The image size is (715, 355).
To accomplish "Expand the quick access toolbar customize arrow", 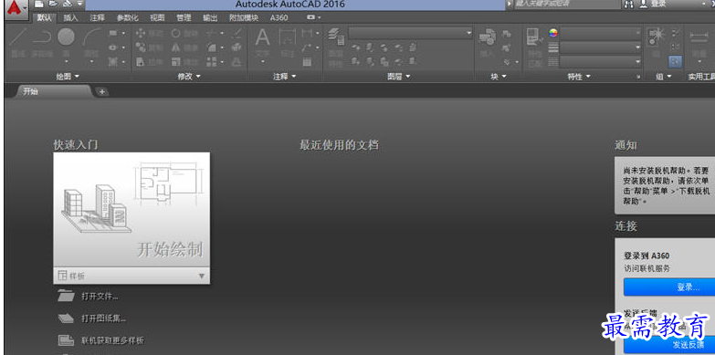I will (x=79, y=4).
